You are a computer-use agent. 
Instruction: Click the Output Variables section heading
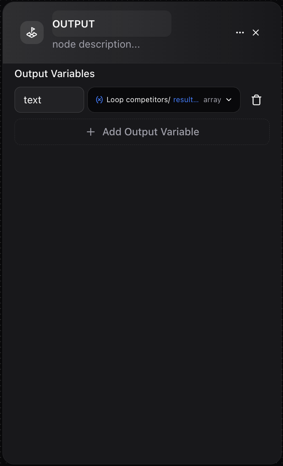click(x=54, y=74)
